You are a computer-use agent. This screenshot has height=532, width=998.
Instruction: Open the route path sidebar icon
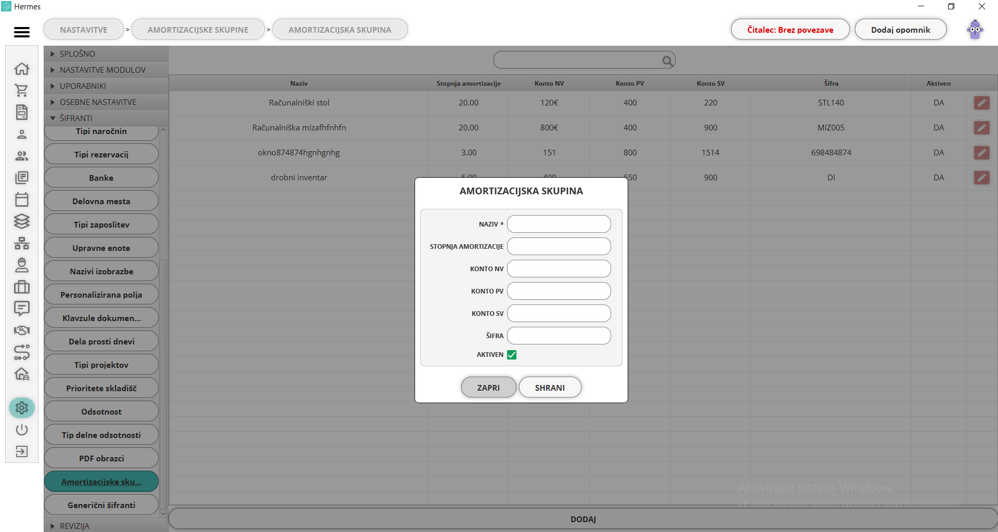pyautogui.click(x=22, y=352)
